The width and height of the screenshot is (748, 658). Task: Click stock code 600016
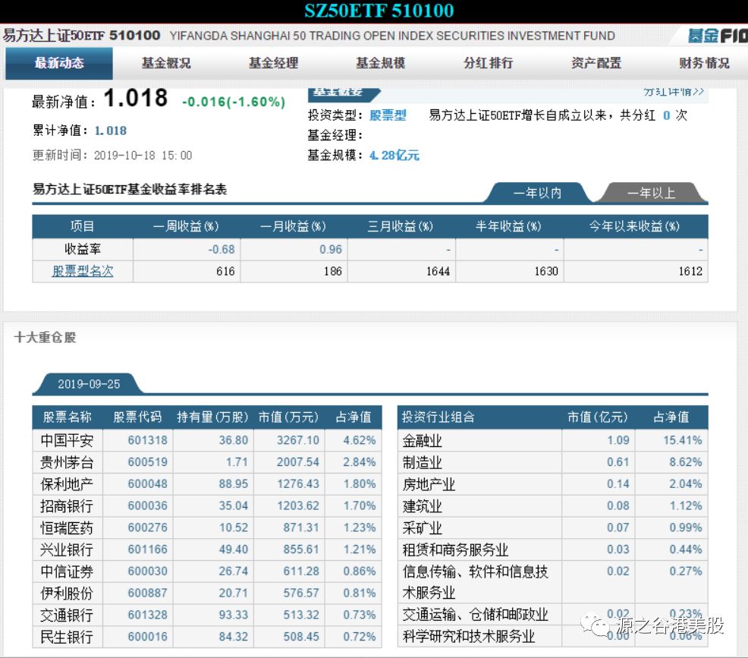[x=147, y=637]
